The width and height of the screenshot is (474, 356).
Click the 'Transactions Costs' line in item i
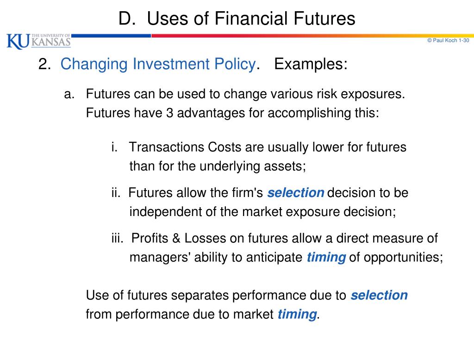coord(268,147)
